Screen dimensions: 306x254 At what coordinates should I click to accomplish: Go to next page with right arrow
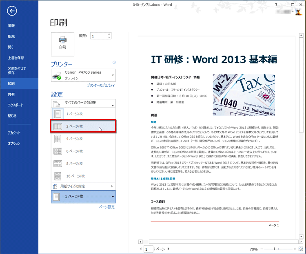point(169,249)
